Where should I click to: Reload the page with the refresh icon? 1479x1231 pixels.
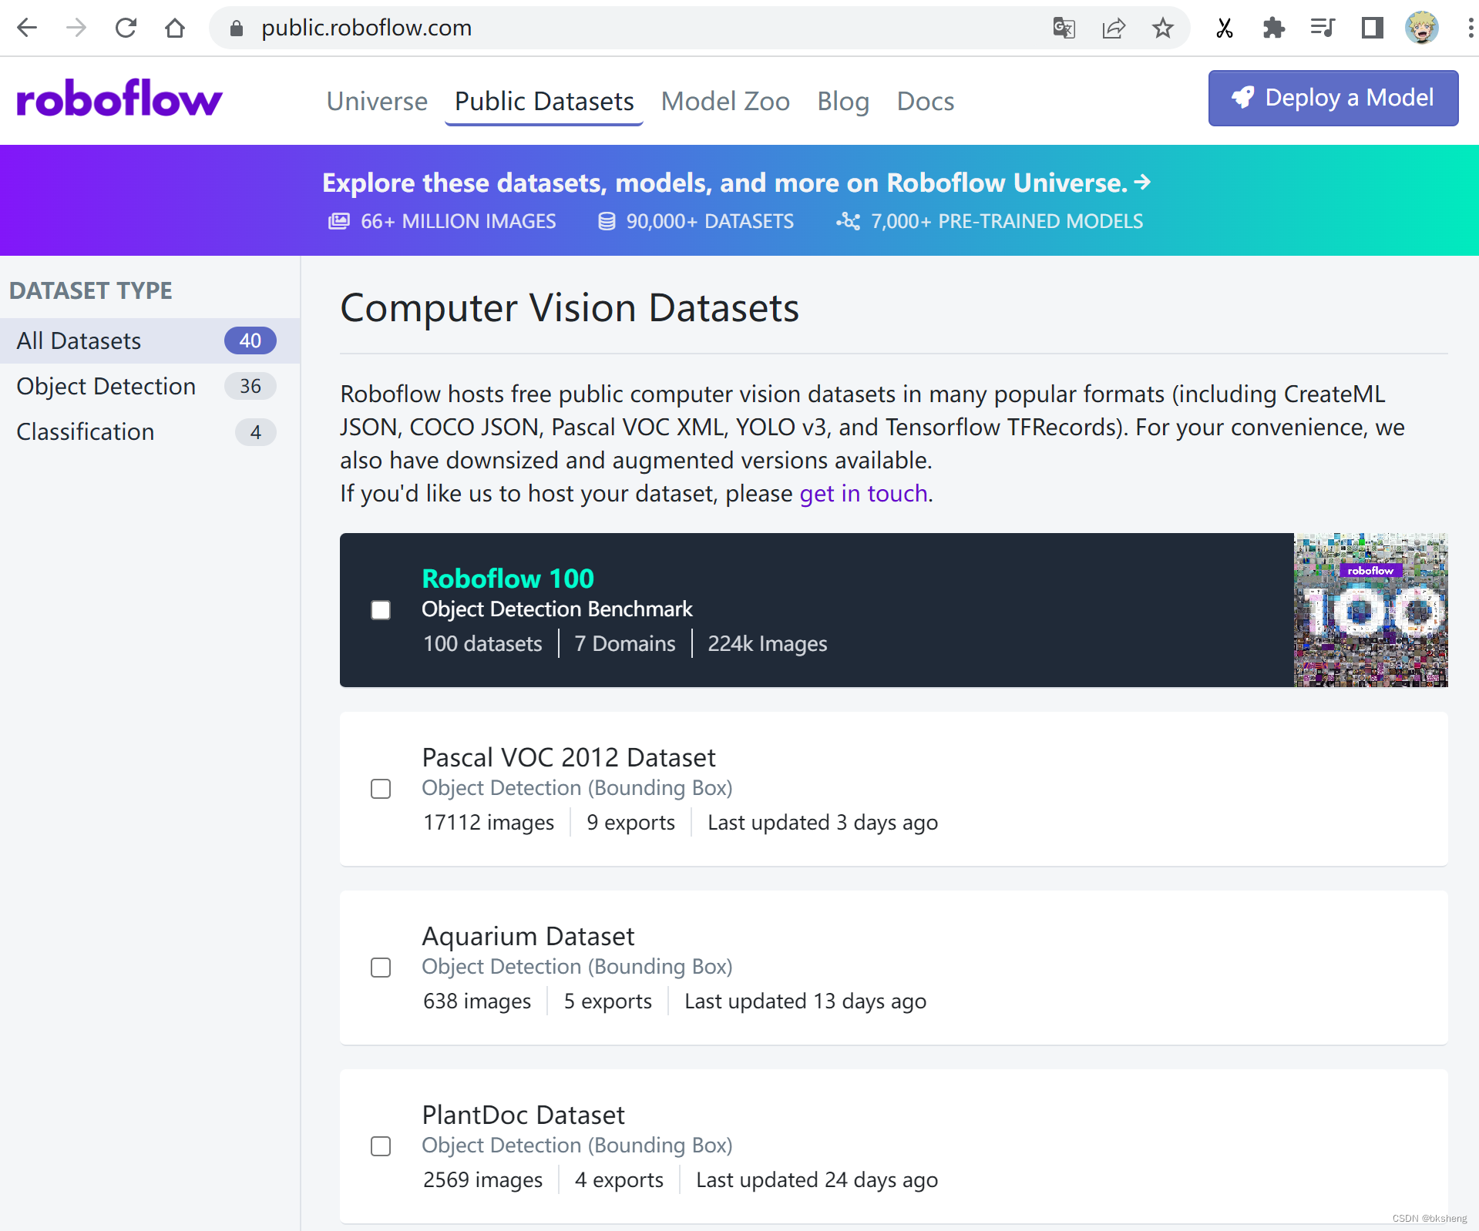(x=126, y=29)
